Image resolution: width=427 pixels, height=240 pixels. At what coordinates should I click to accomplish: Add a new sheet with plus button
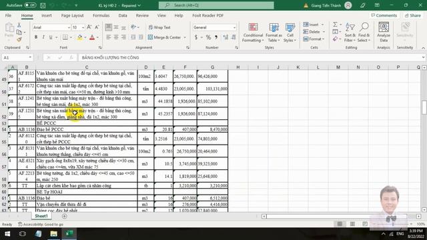tap(65, 216)
